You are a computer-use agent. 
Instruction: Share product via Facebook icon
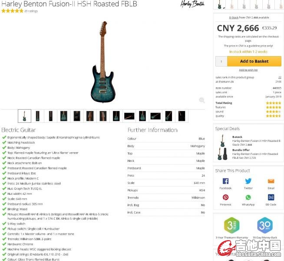coord(225,181)
